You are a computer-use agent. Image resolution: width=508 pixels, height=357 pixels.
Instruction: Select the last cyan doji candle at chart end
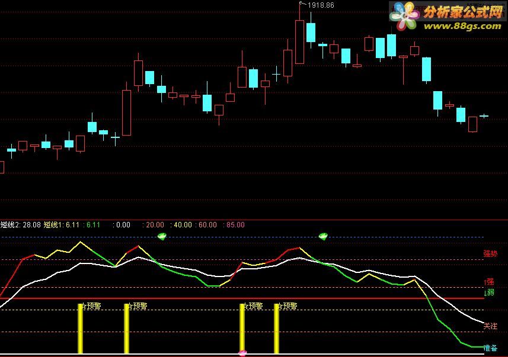pyautogui.click(x=484, y=116)
